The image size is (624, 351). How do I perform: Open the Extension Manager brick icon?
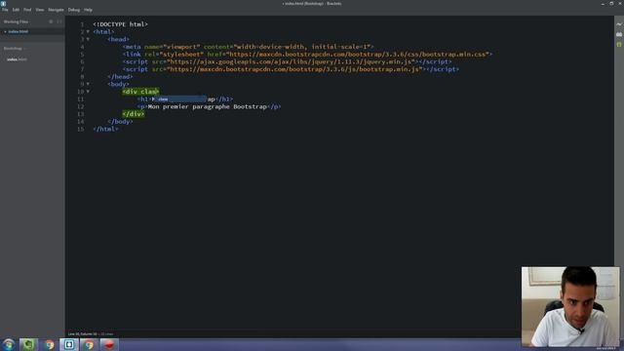tap(619, 35)
